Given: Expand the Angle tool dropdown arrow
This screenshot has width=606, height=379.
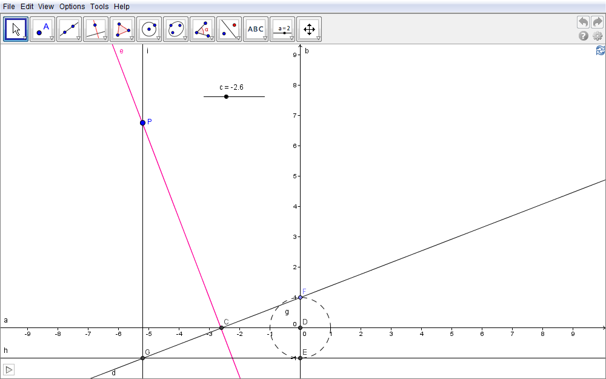Looking at the screenshot, I should pyautogui.click(x=212, y=38).
